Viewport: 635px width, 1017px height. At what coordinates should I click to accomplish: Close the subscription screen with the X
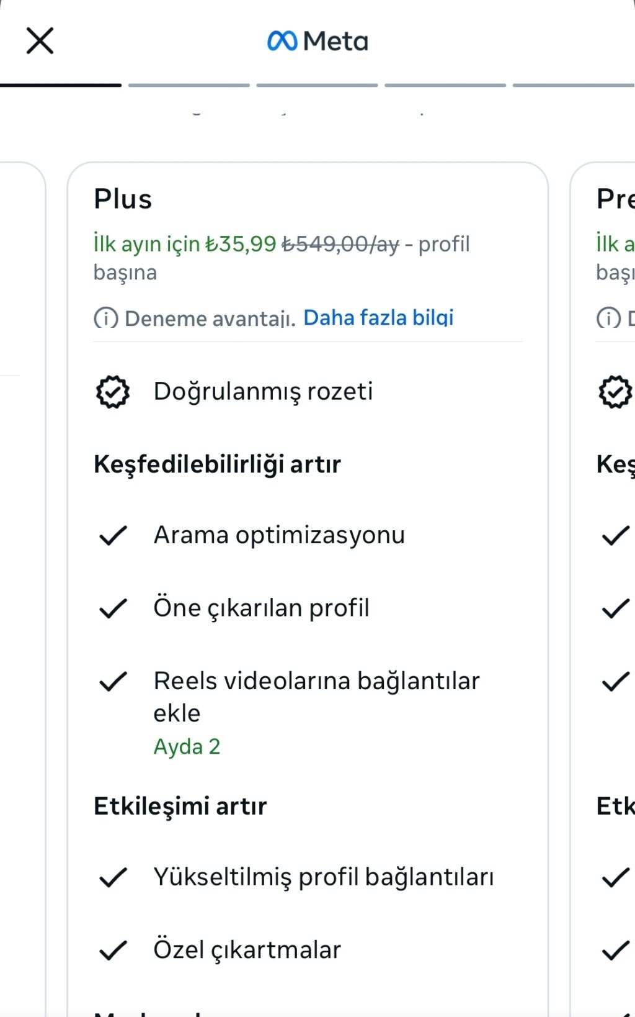40,40
